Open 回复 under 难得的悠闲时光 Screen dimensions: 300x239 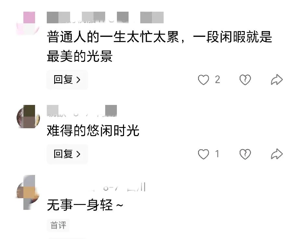67,154
